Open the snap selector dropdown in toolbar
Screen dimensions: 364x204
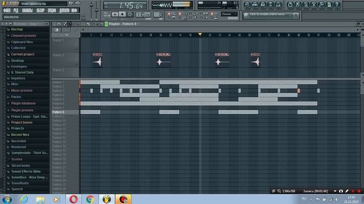pos(229,14)
